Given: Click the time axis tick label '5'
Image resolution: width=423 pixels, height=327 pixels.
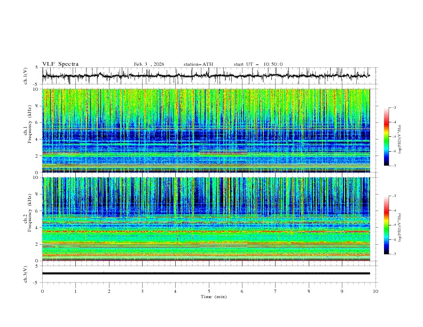Looking at the screenshot, I should pos(209,291).
